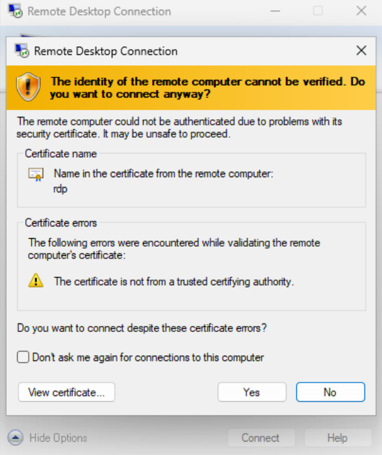This screenshot has height=455, width=382.
Task: Open the View certificate details
Action: [x=66, y=392]
